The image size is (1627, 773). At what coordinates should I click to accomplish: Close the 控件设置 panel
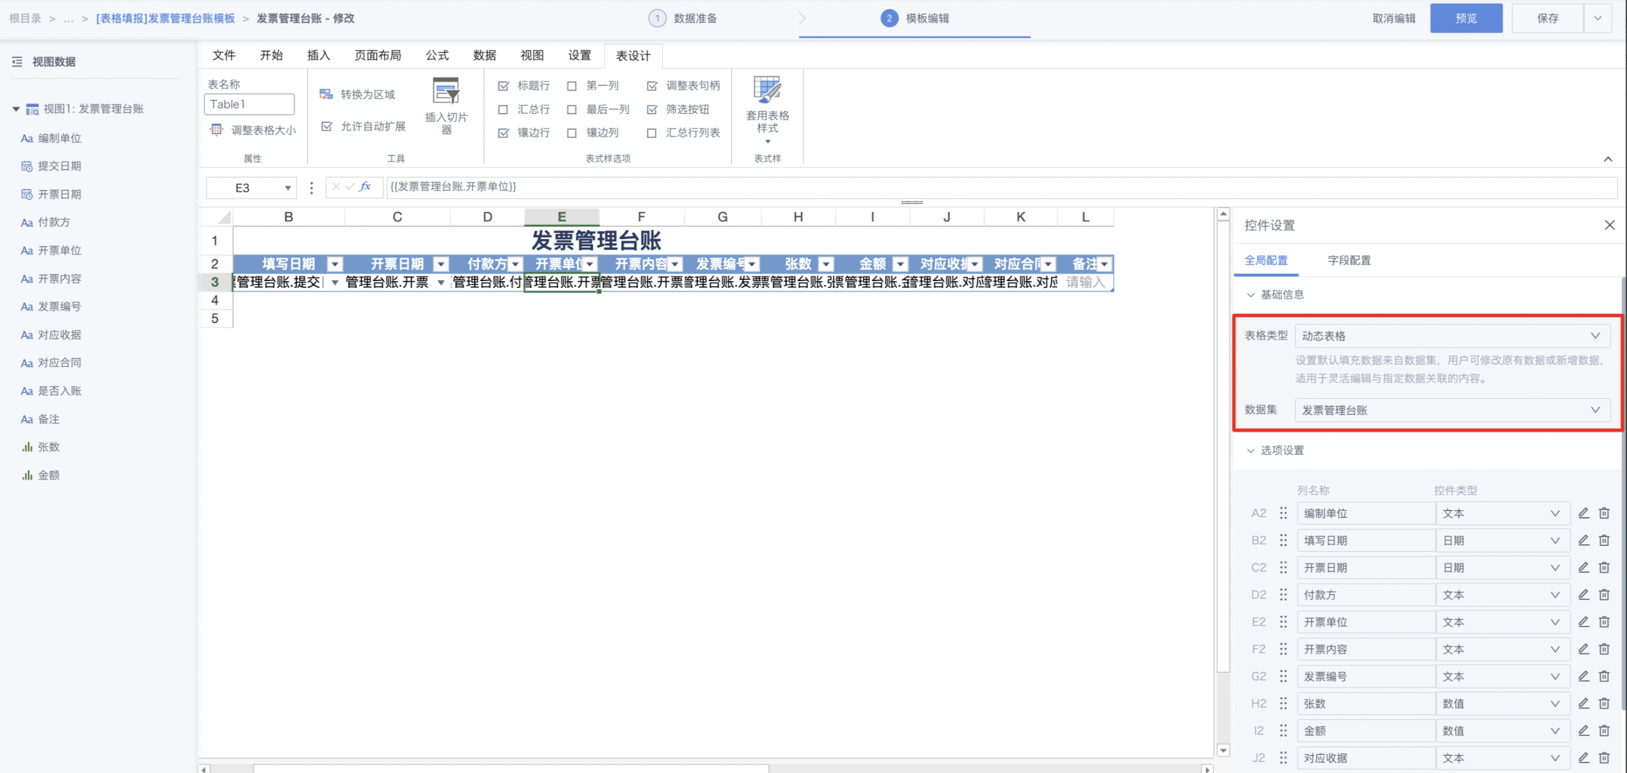(x=1609, y=225)
